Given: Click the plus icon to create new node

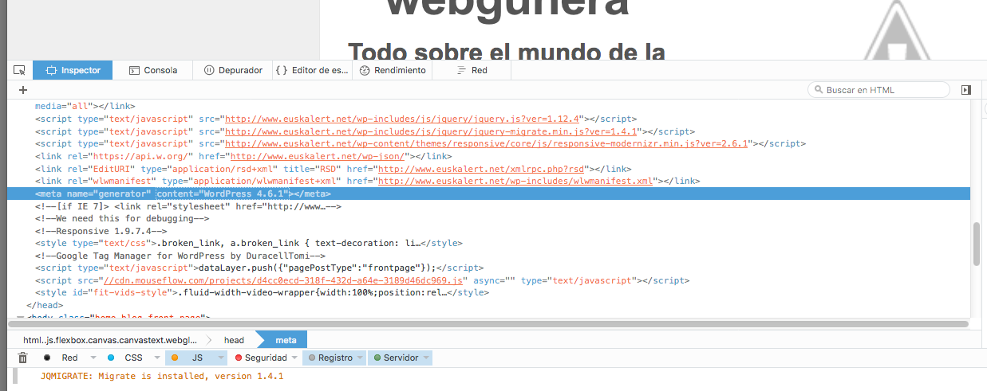Looking at the screenshot, I should pyautogui.click(x=23, y=90).
